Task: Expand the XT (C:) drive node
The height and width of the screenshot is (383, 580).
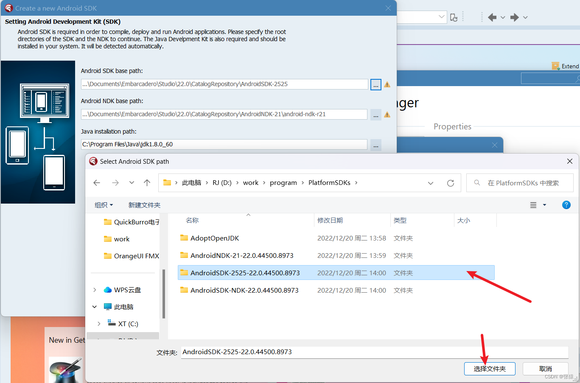Action: pyautogui.click(x=98, y=323)
